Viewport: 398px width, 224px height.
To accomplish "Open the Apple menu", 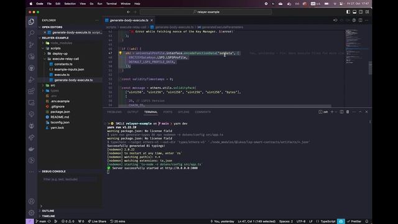I will coord(31,4).
